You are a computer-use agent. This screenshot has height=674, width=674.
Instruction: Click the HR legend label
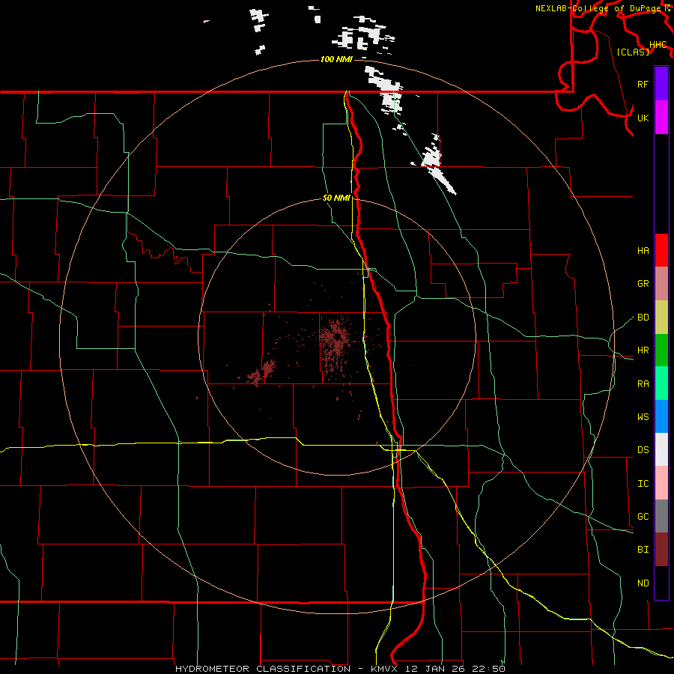click(x=643, y=350)
